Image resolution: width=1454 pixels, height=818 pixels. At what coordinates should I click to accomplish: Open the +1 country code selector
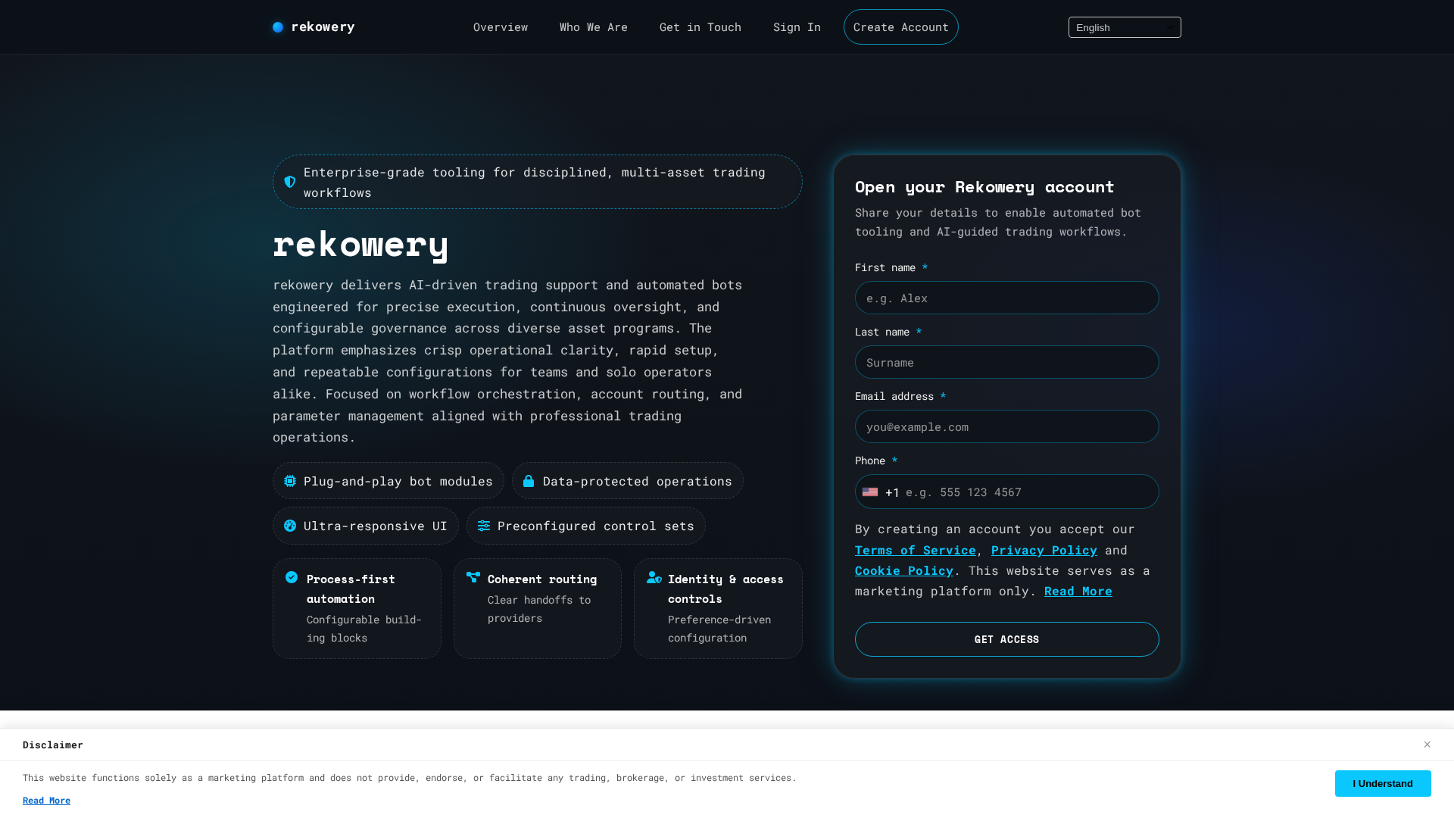881,492
